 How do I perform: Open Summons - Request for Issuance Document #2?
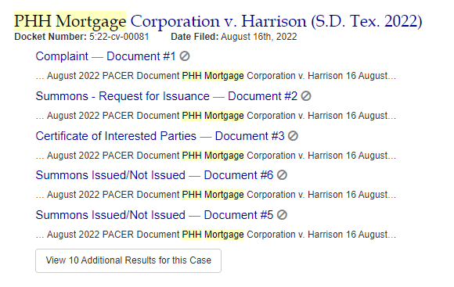pyautogui.click(x=167, y=96)
